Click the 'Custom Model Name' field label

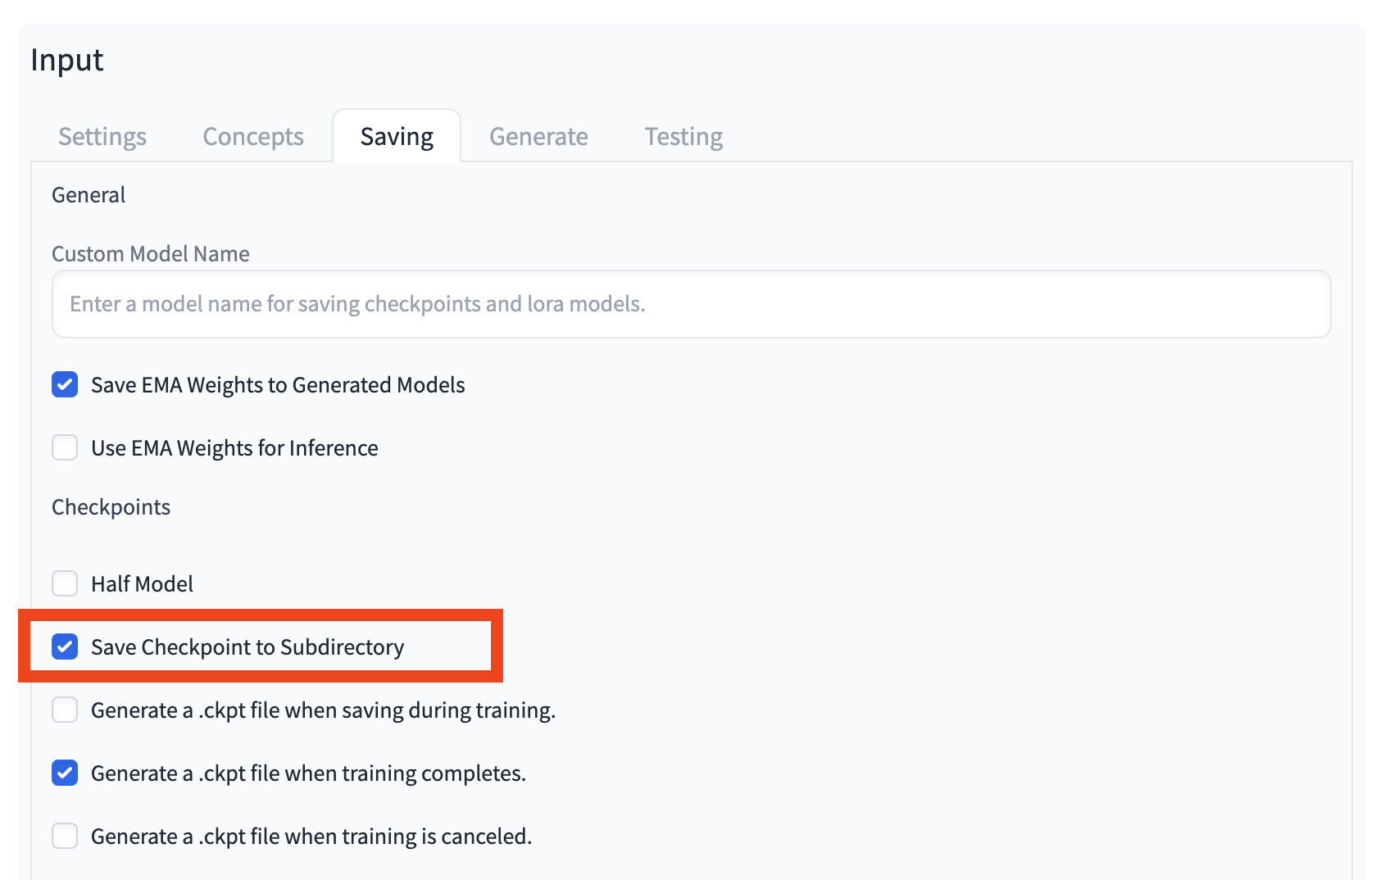click(151, 254)
